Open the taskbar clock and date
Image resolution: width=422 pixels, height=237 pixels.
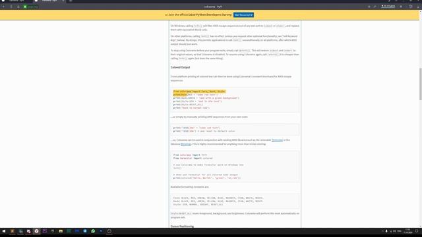click(407, 231)
